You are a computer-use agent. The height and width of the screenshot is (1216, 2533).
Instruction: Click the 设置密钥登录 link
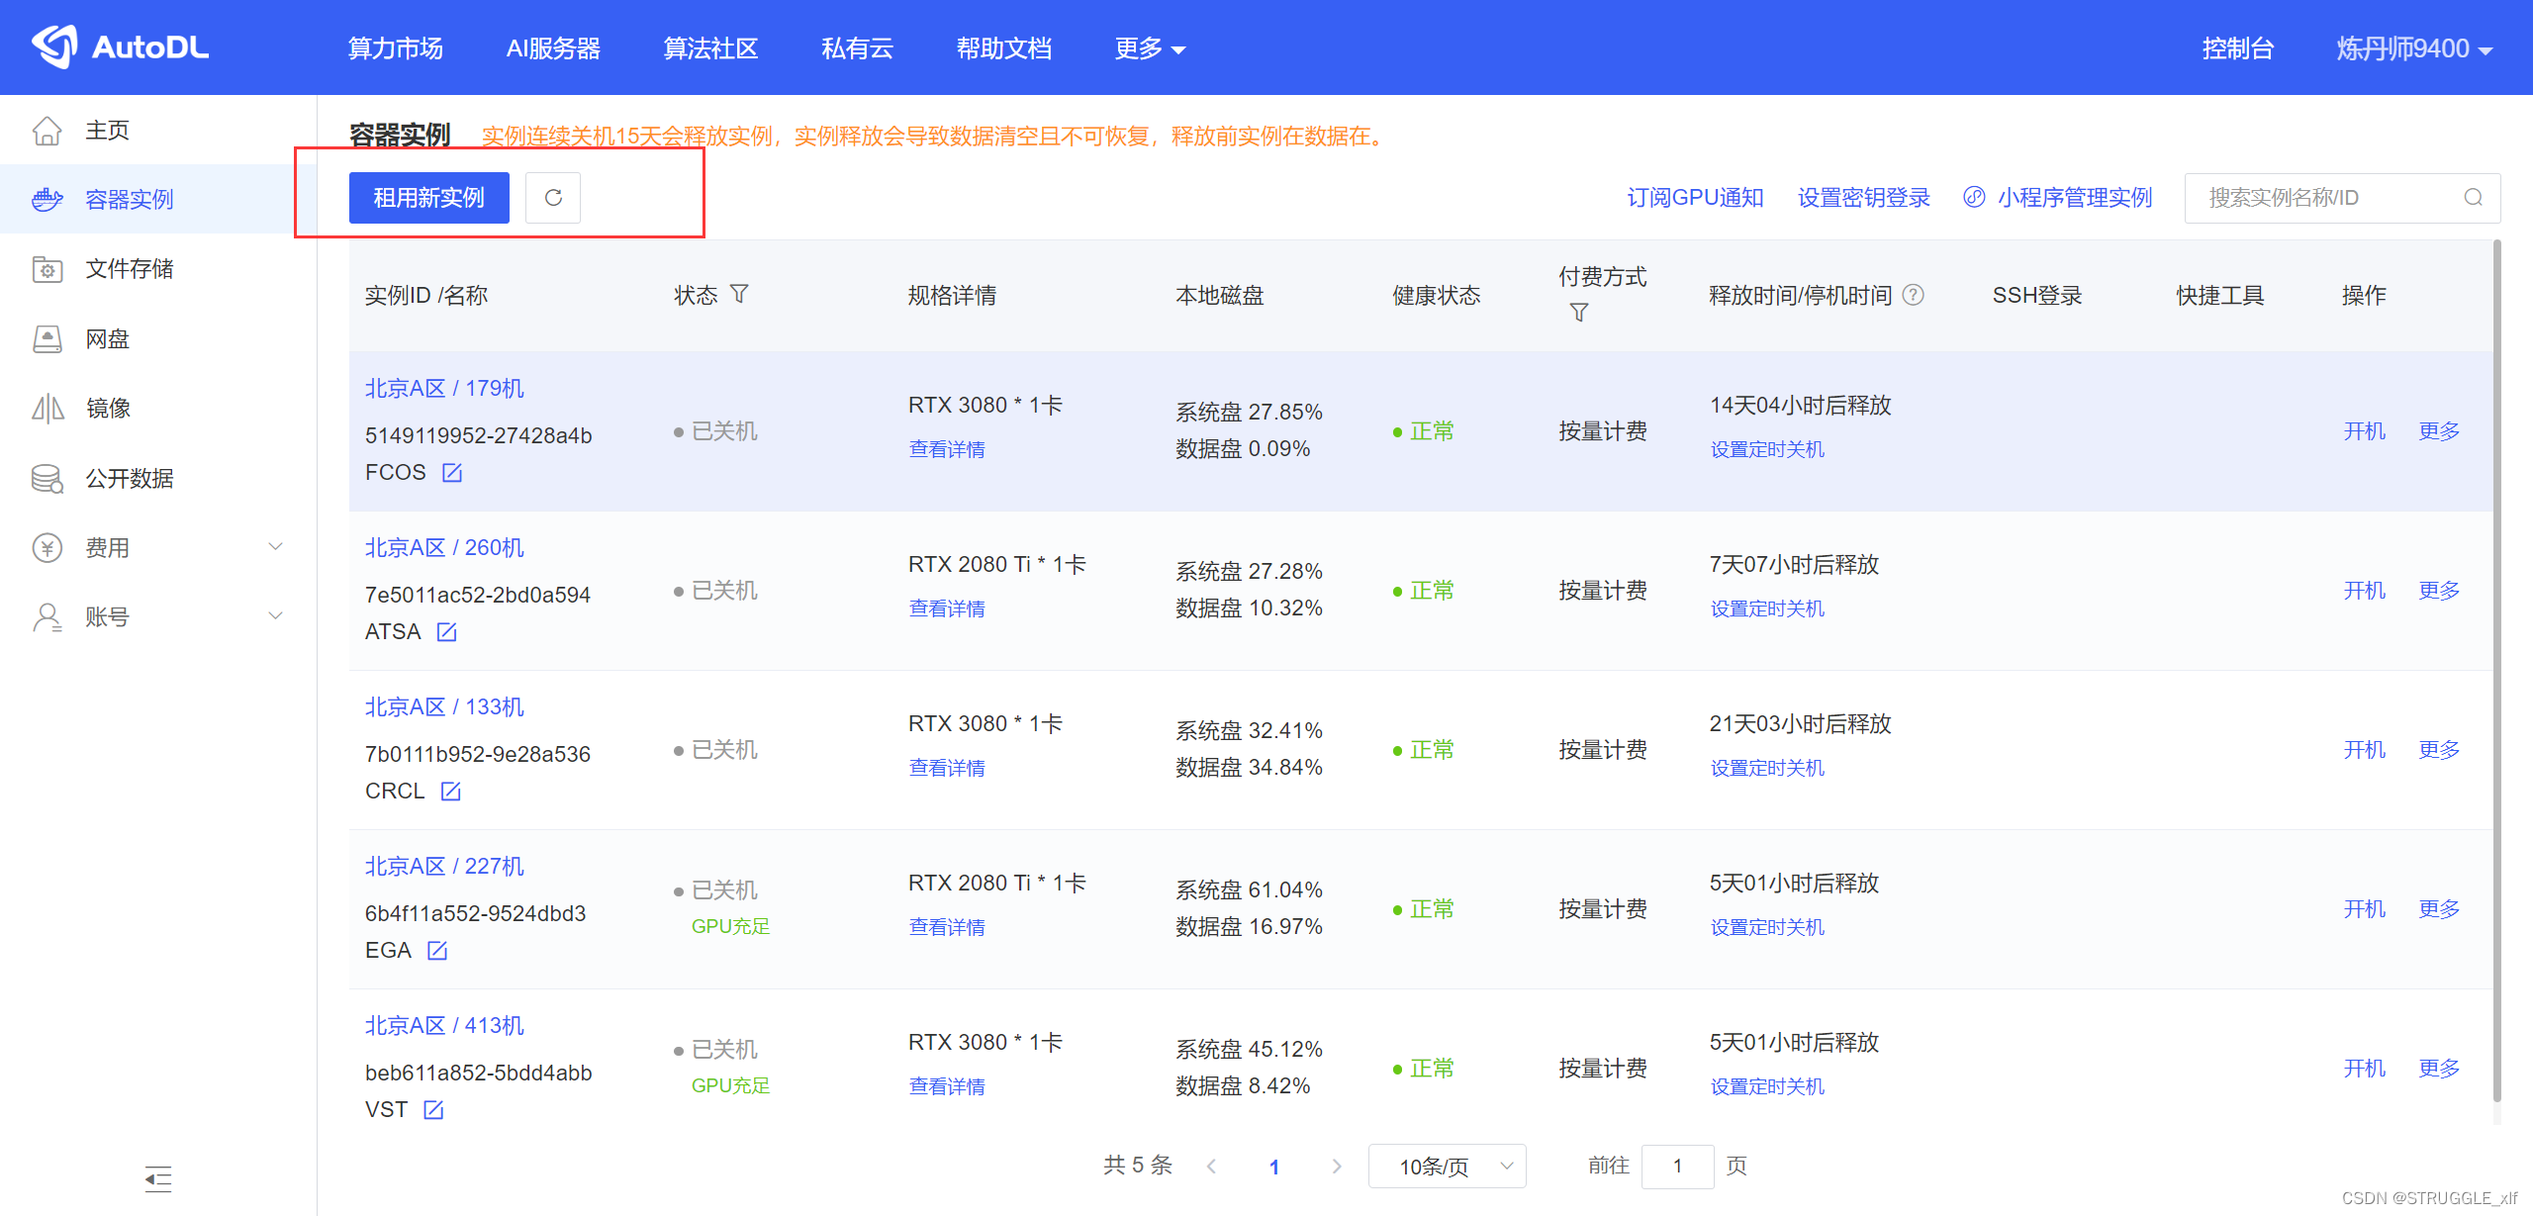1863,198
